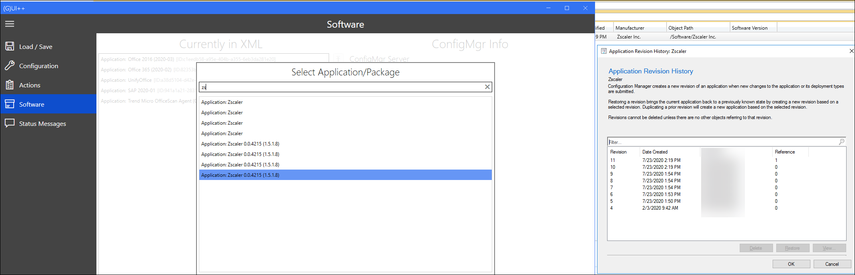The height and width of the screenshot is (275, 855).
Task: Click the Software Version column header
Action: [753, 28]
